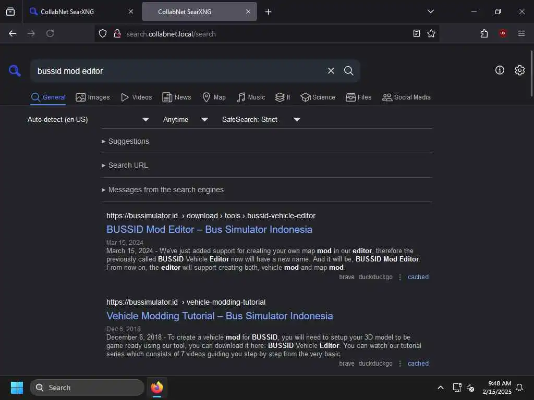Switch to Files category

pos(358,97)
